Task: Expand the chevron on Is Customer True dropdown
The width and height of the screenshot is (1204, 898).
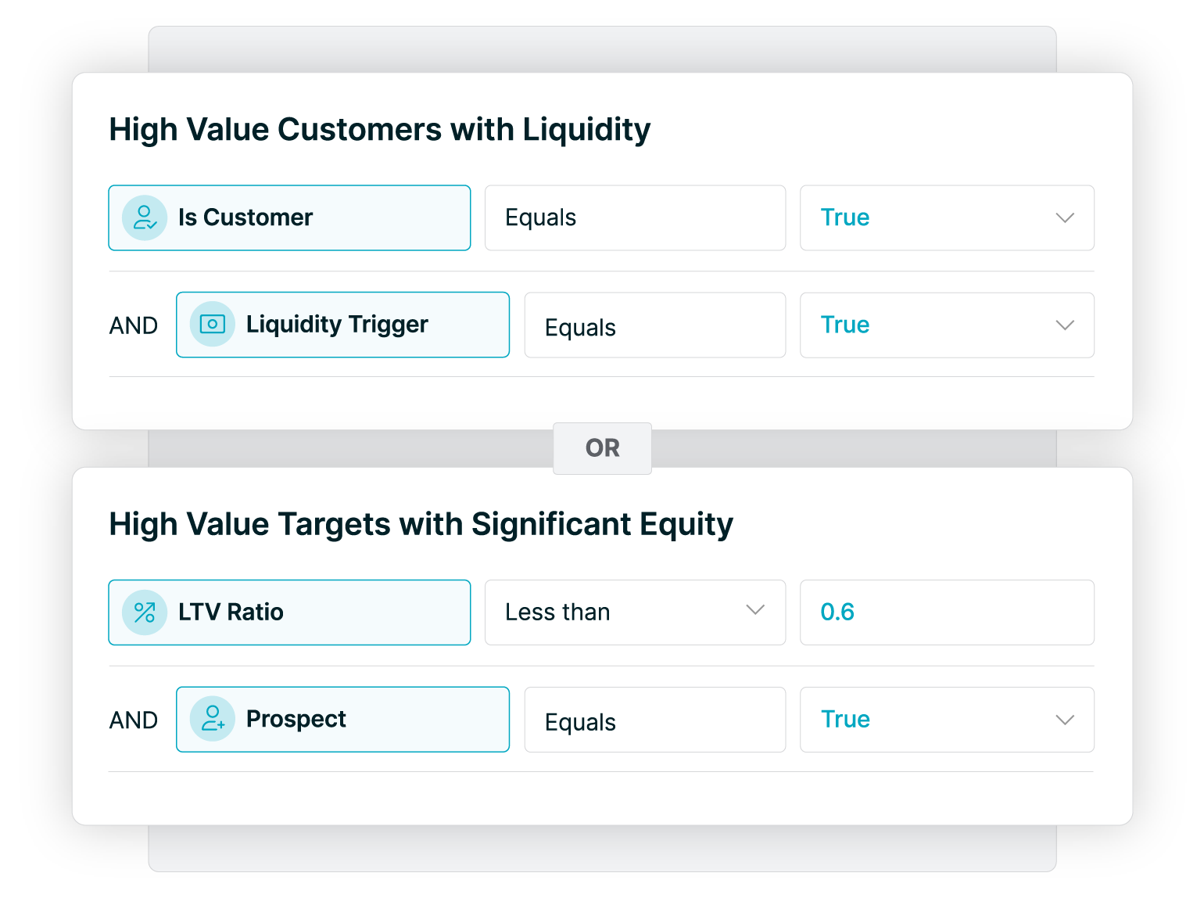Action: pos(1065,217)
